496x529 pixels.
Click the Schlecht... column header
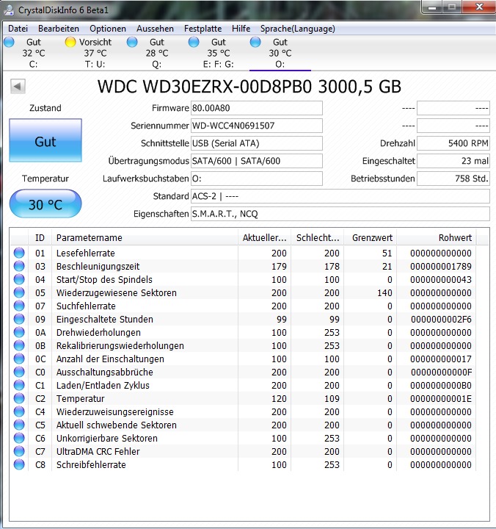pos(318,237)
